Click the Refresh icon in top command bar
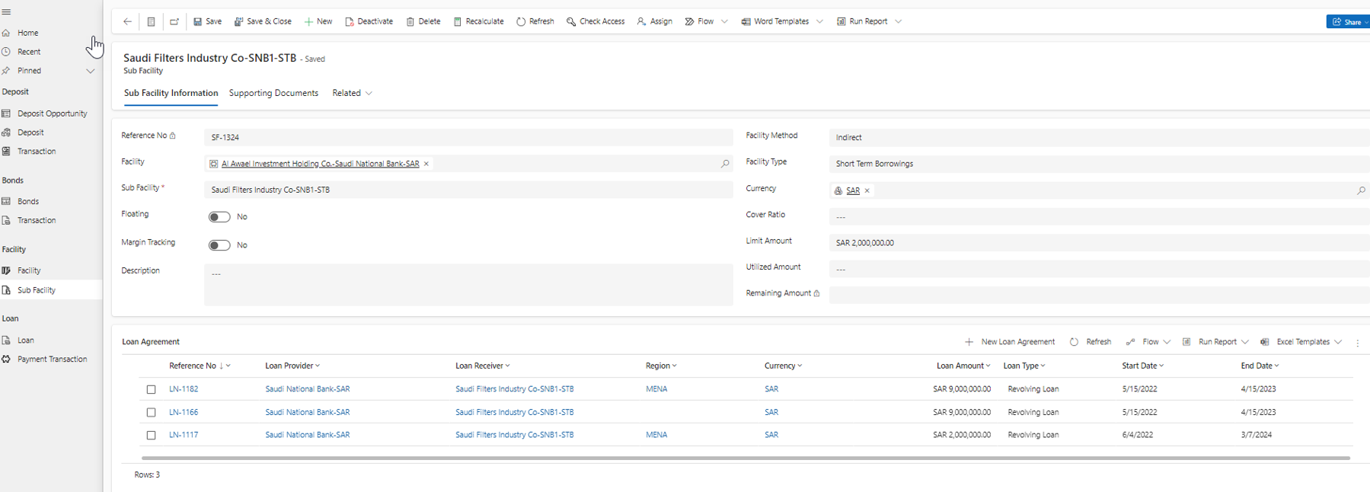Image resolution: width=1370 pixels, height=492 pixels. pyautogui.click(x=521, y=21)
